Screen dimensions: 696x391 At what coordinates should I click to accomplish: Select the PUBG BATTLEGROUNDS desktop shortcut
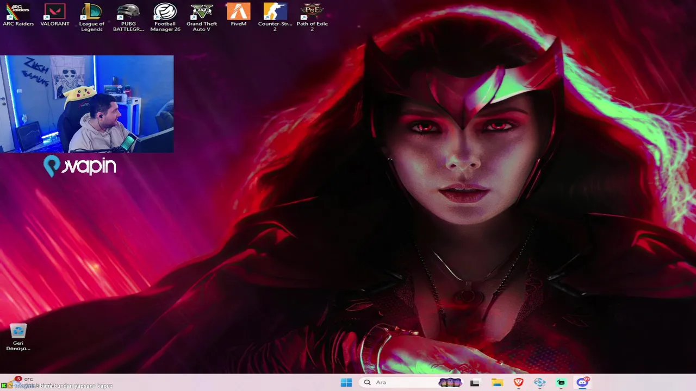pyautogui.click(x=128, y=17)
